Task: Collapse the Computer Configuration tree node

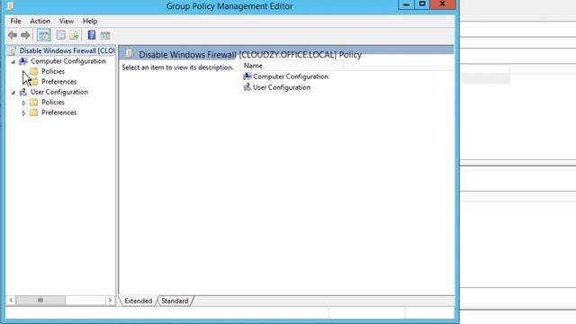Action: point(13,62)
